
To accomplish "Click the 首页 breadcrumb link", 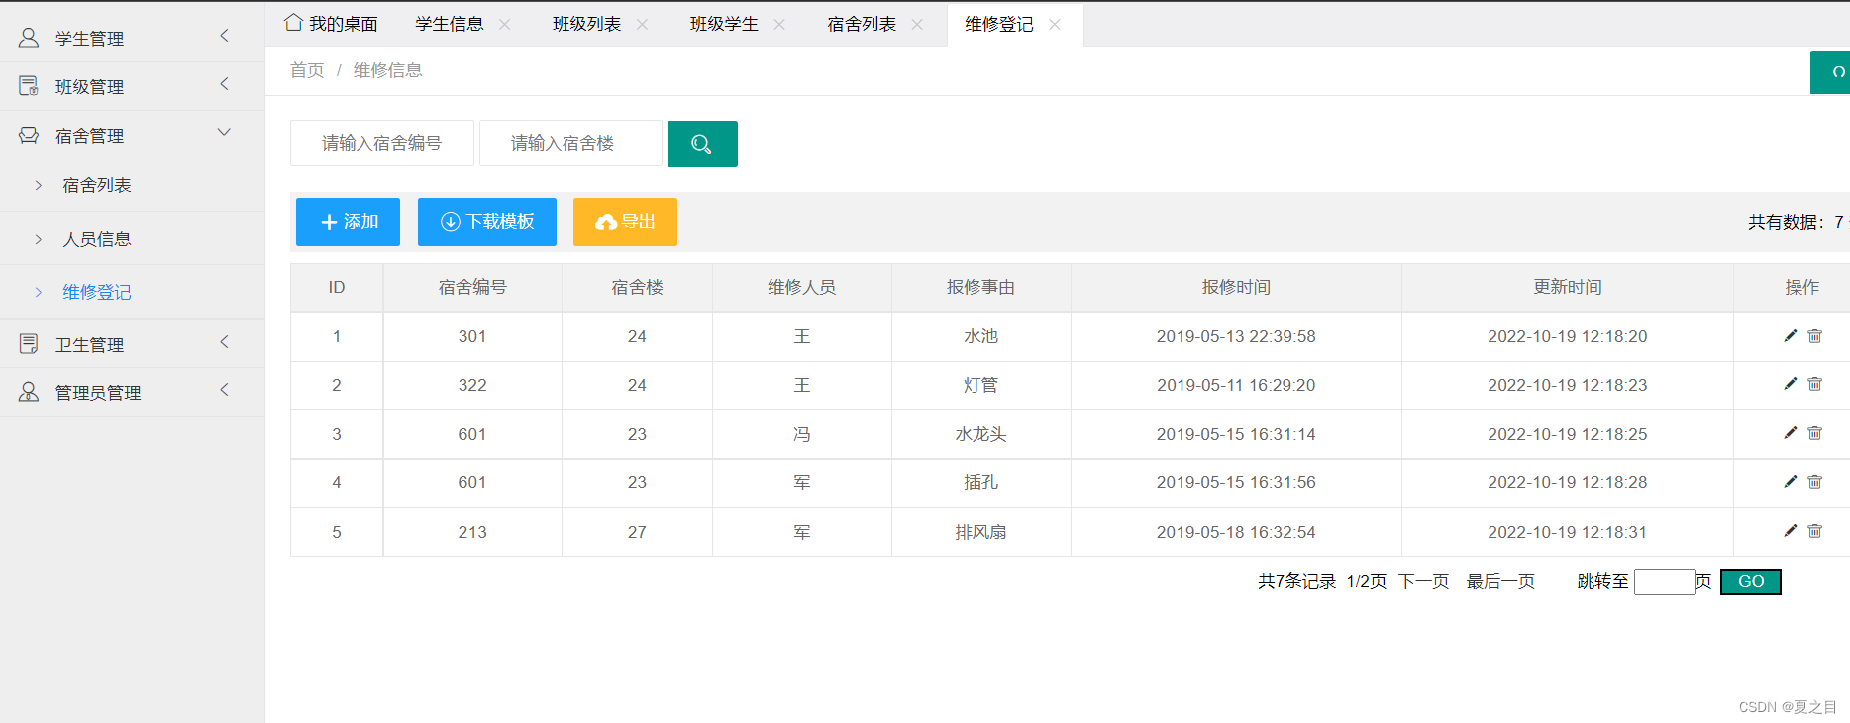I will coord(307,70).
